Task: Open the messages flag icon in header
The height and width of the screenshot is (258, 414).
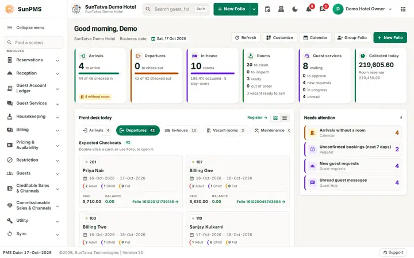Action: 323,9
